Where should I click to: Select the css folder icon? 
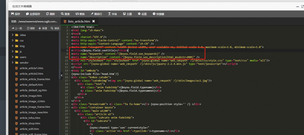point(16,40)
